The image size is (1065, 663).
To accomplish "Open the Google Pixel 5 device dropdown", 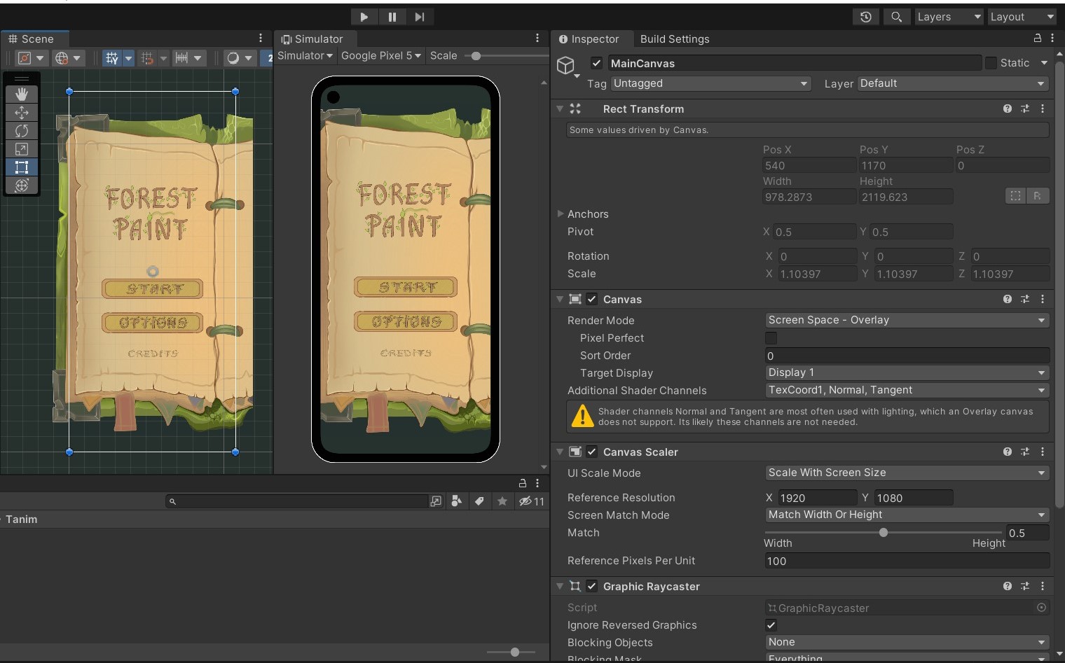I will tap(381, 55).
